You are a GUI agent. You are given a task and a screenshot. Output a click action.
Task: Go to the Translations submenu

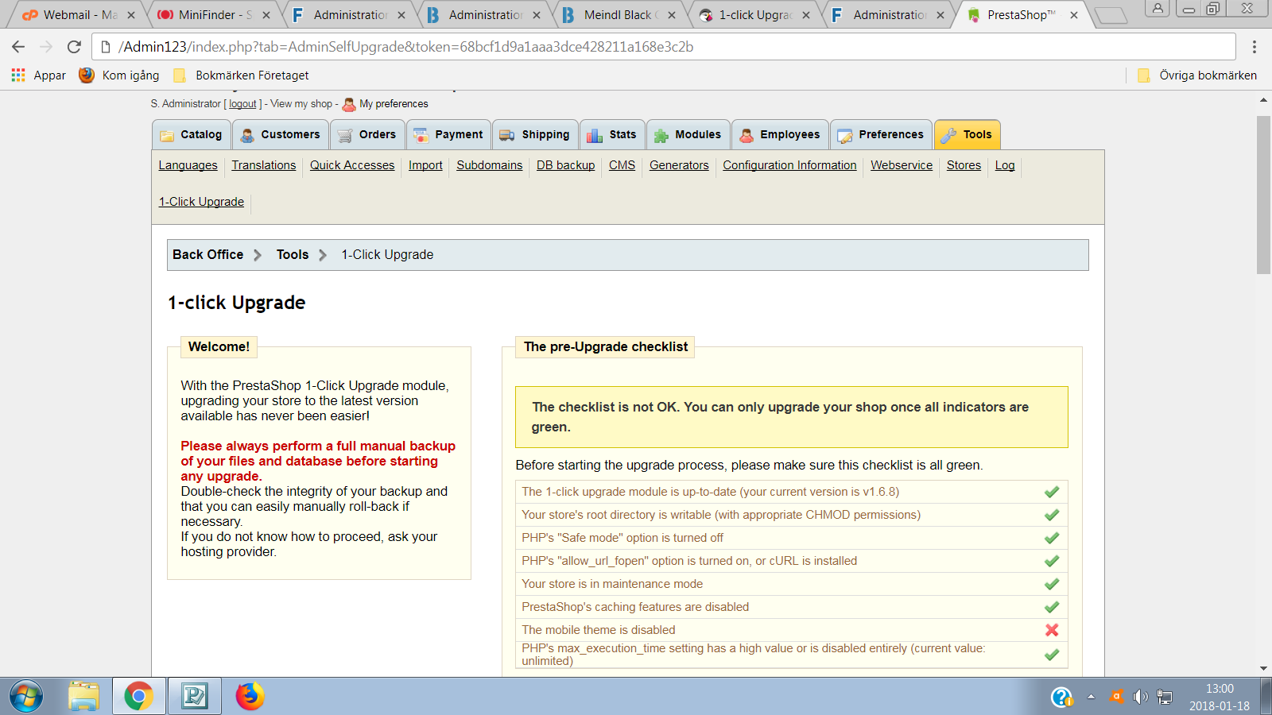[x=264, y=165]
